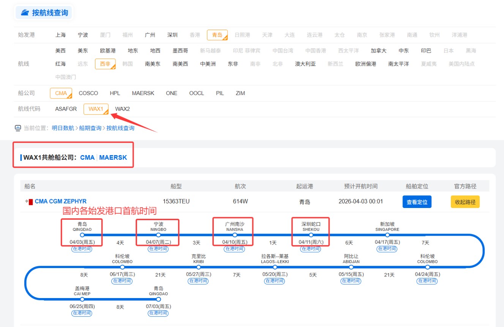Click the ship icon beside 按航线查询
This screenshot has height=327, width=504.
click(x=25, y=13)
